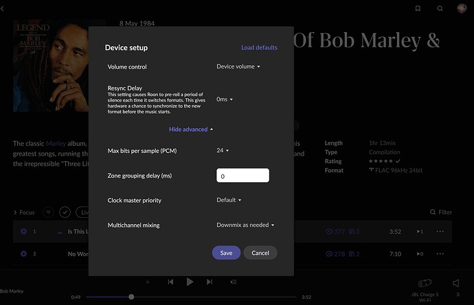Click the Bob Marley artist name in footer

12,291
